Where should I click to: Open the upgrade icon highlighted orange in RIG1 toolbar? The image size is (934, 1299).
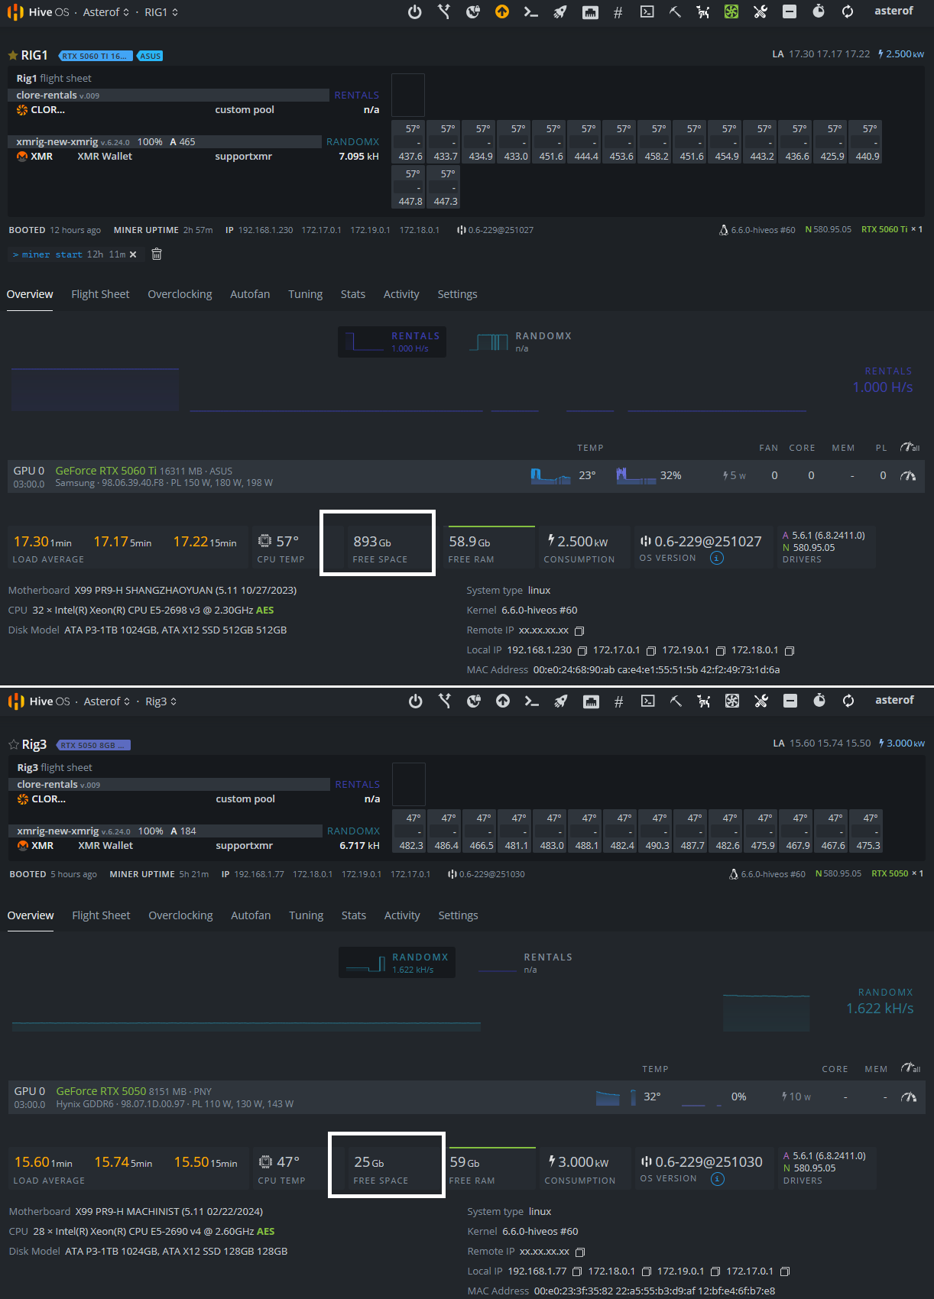tap(501, 12)
